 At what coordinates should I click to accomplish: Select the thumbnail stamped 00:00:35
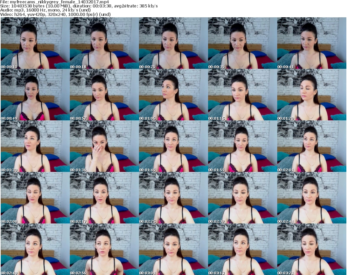click(x=242, y=43)
